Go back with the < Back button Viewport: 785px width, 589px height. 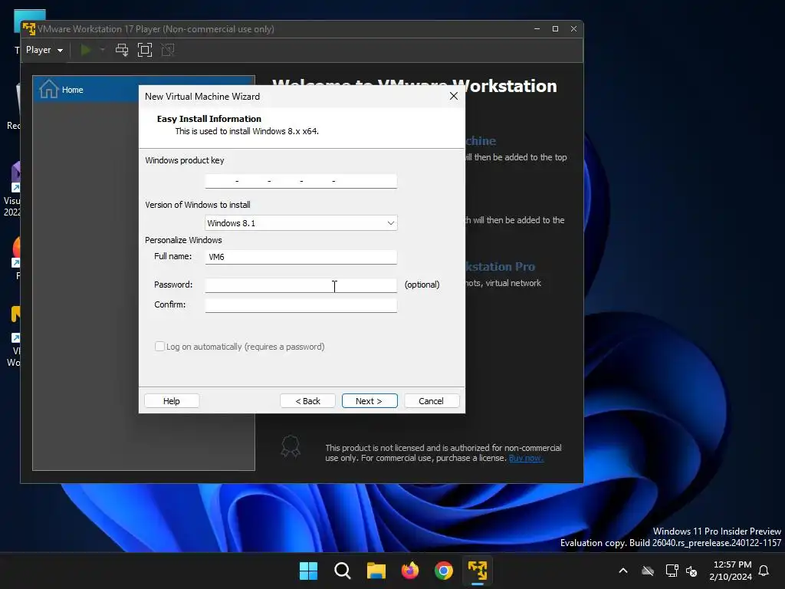307,400
